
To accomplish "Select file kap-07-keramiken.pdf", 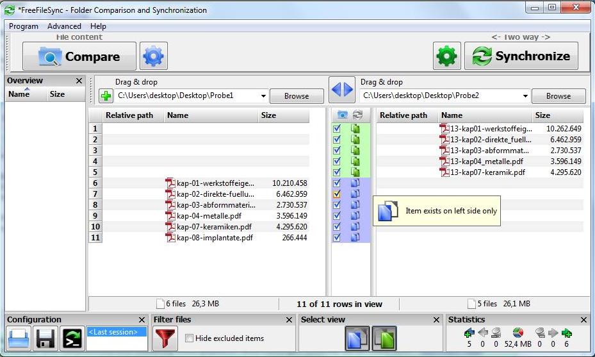I will point(214,227).
